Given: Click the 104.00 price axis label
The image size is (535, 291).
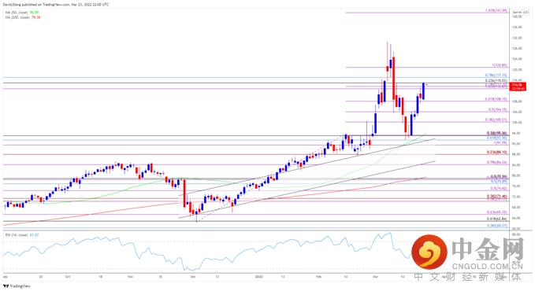Looking at the screenshot, I should (x=517, y=112).
